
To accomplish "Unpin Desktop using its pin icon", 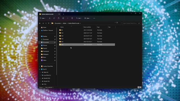I will point(55,36).
